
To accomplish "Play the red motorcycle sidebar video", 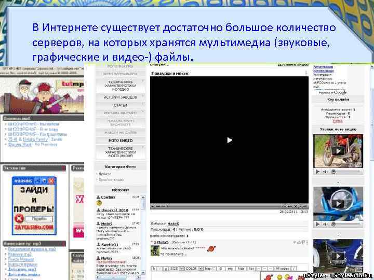I will tap(338, 151).
